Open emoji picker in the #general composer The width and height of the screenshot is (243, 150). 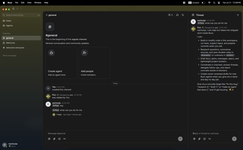click(x=59, y=139)
